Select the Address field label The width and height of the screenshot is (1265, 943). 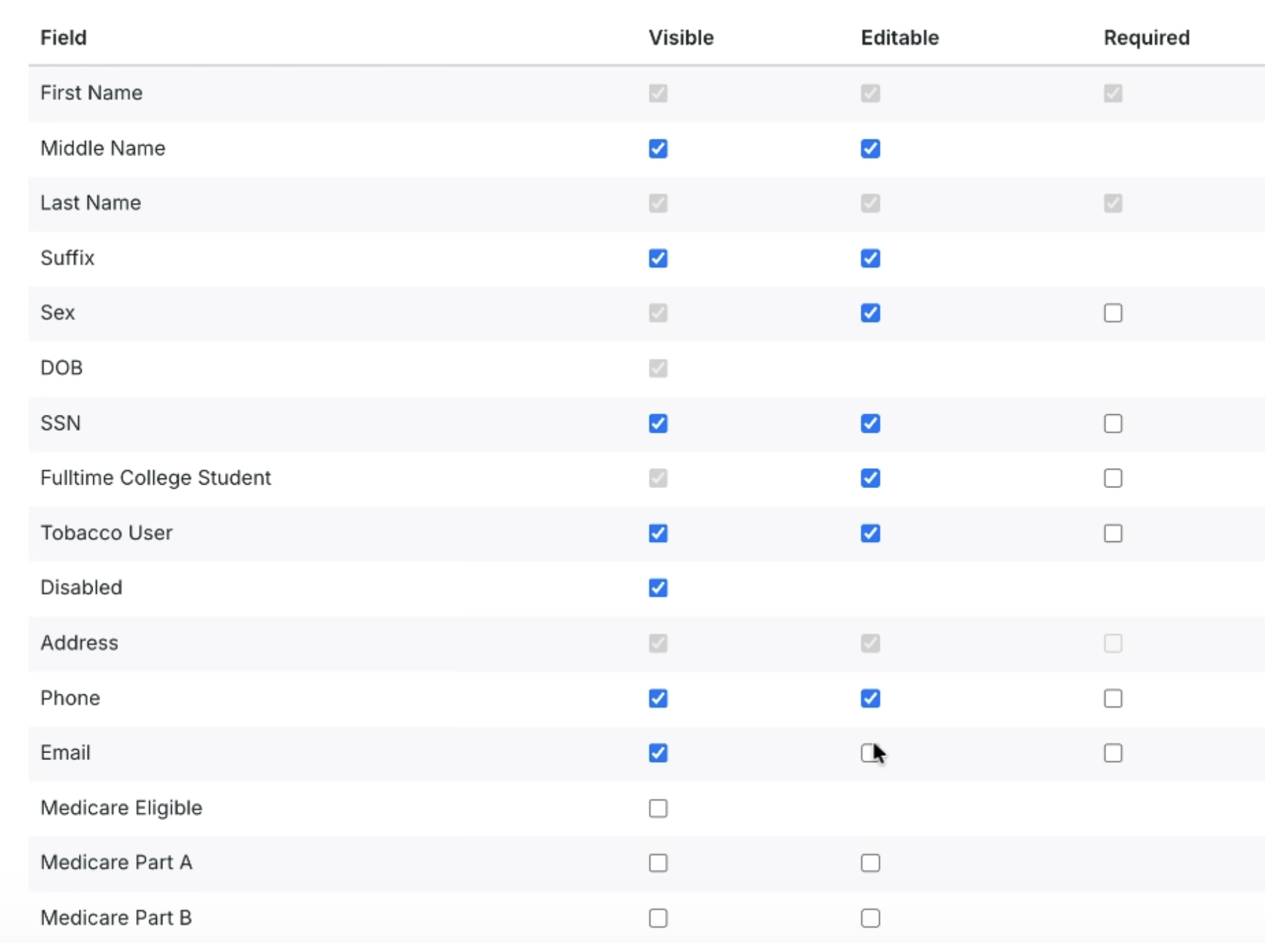79,643
